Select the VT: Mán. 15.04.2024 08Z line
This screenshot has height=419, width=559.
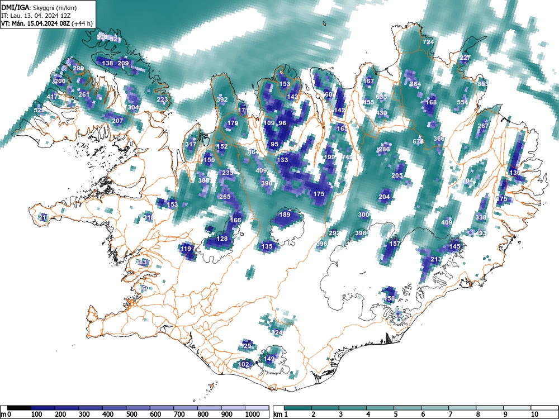point(47,24)
